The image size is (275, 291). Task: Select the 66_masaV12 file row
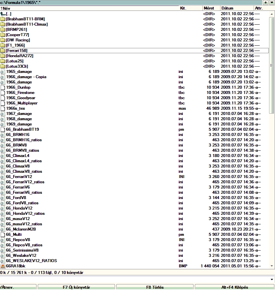click(134, 219)
